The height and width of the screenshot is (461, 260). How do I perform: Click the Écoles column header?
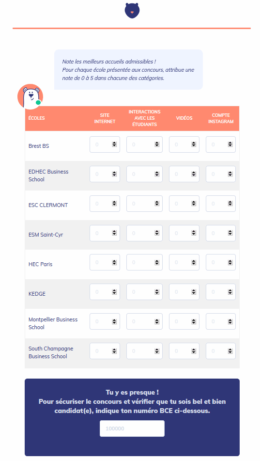coord(37,118)
